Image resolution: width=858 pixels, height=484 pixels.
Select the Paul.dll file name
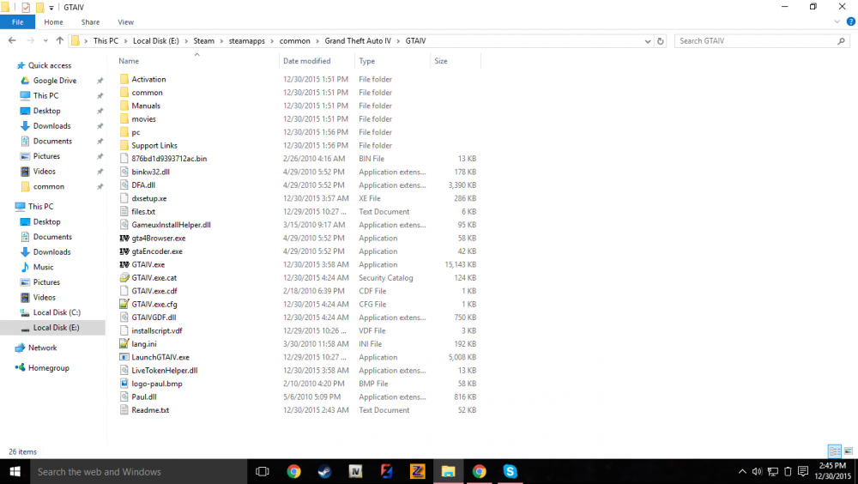click(144, 397)
